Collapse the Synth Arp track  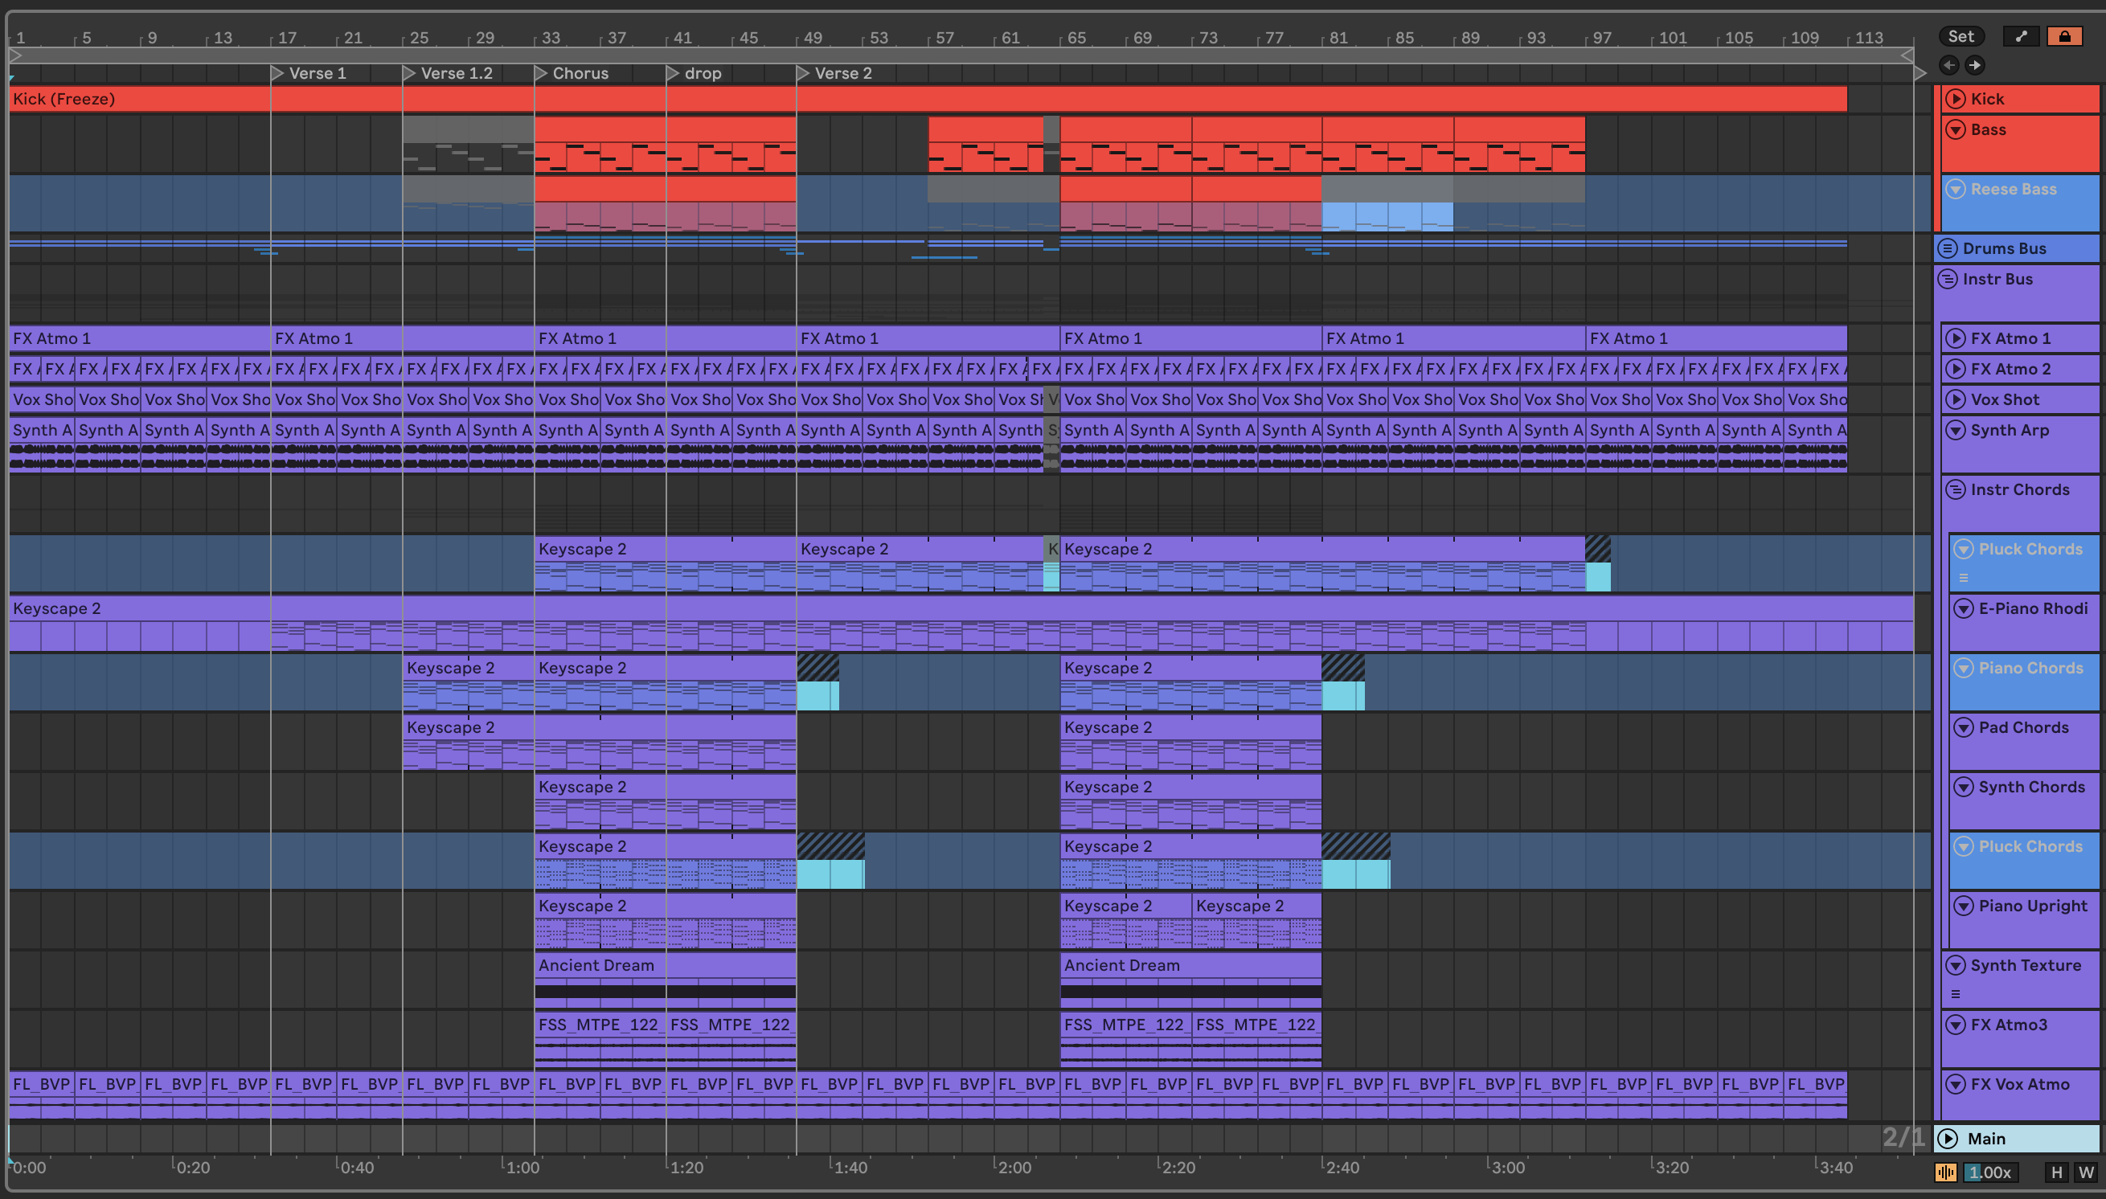[x=1955, y=430]
